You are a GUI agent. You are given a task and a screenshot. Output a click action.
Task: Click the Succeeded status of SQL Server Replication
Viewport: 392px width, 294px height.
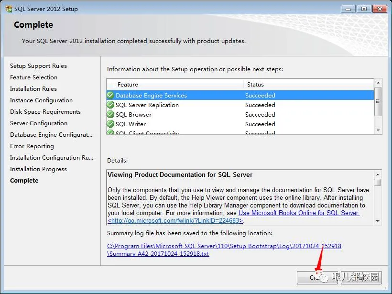coord(260,105)
